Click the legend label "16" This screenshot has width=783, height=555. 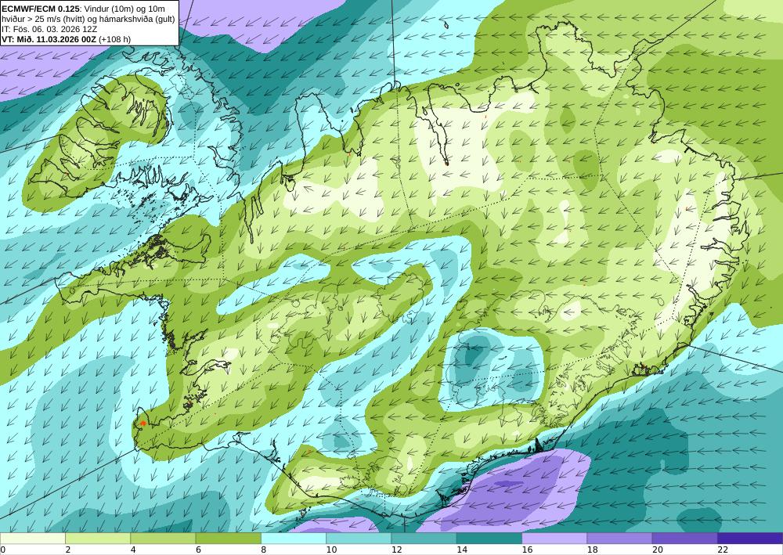527,550
